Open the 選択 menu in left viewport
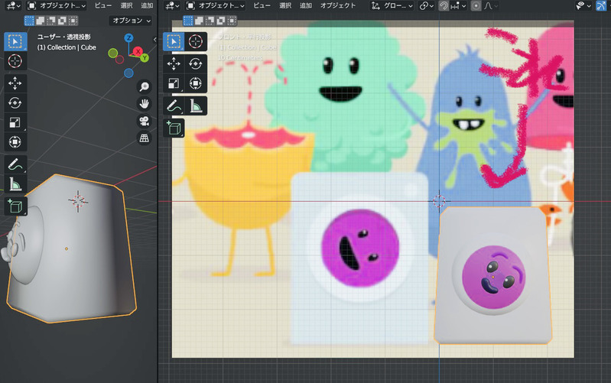The width and height of the screenshot is (611, 383). click(x=126, y=5)
